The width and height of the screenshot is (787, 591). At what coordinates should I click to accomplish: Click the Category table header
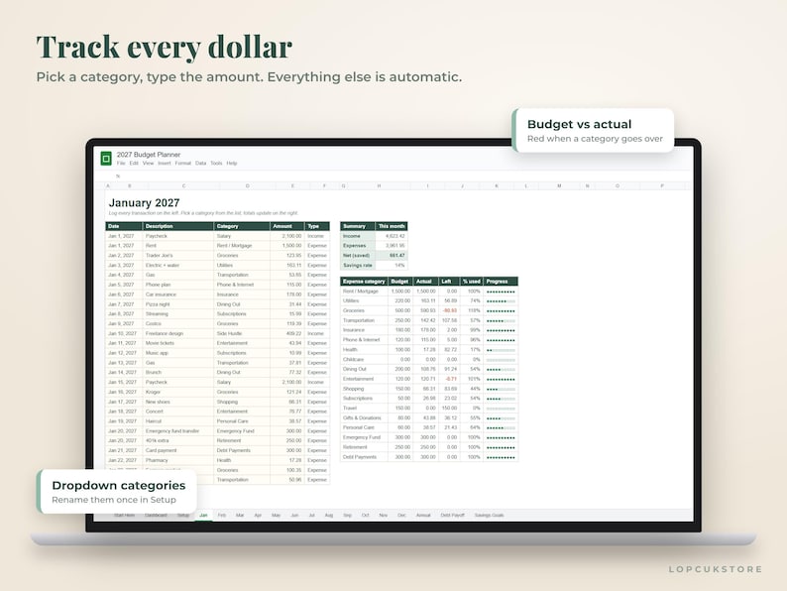pyautogui.click(x=242, y=226)
